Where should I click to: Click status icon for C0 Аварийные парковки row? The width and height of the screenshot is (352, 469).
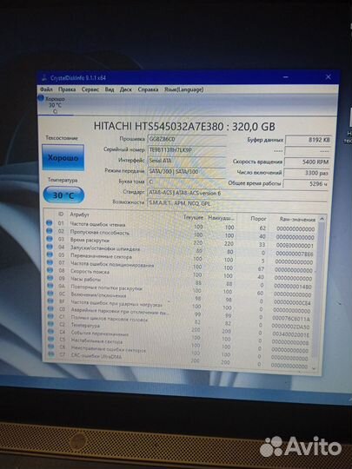(50, 308)
